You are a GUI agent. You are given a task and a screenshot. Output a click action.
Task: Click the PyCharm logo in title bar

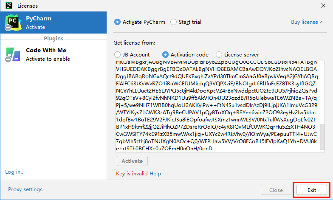[x=8, y=6]
